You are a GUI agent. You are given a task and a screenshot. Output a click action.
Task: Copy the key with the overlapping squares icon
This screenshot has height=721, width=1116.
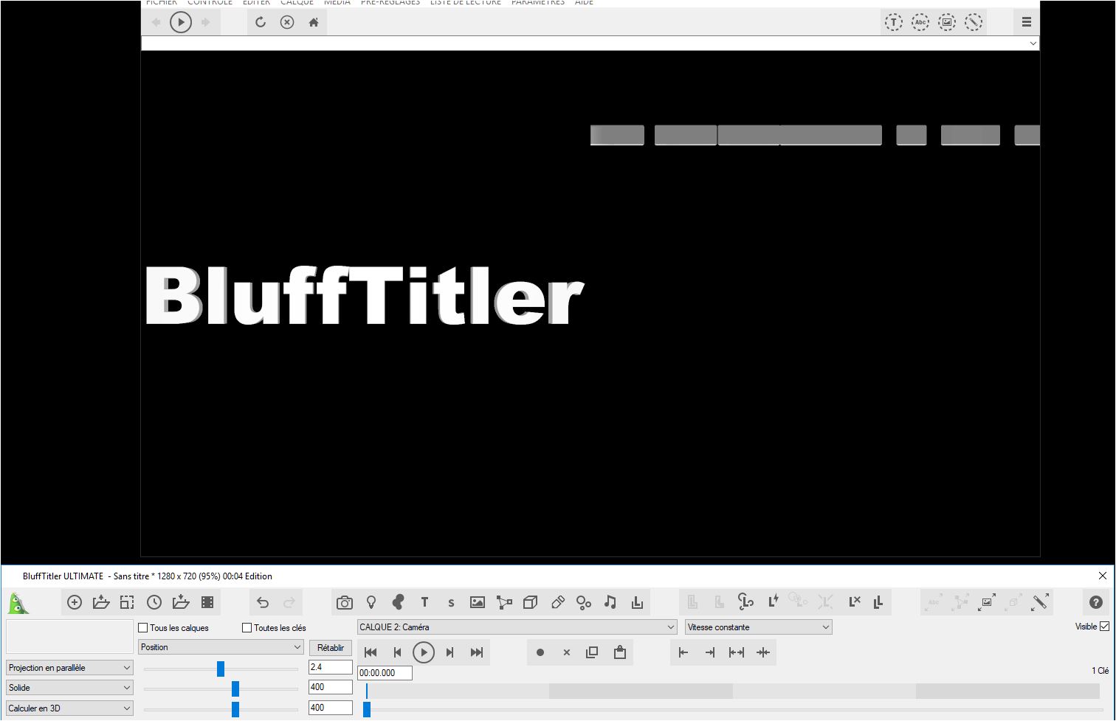(592, 652)
